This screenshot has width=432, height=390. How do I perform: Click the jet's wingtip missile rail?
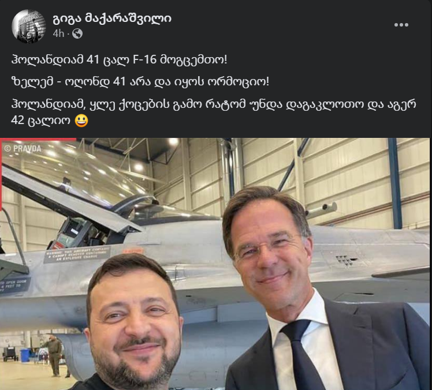pyautogui.click(x=321, y=210)
